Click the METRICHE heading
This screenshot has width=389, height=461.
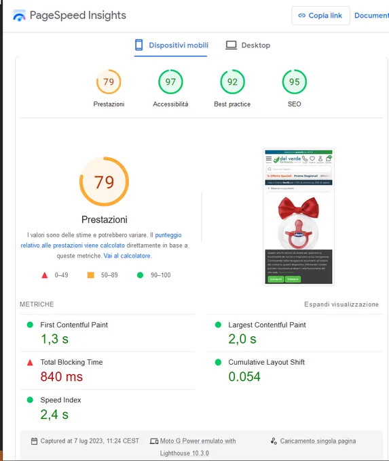click(37, 304)
